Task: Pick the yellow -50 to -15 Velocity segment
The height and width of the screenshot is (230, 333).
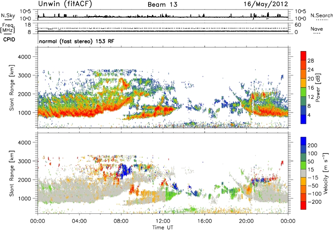Action: [x=303, y=181]
